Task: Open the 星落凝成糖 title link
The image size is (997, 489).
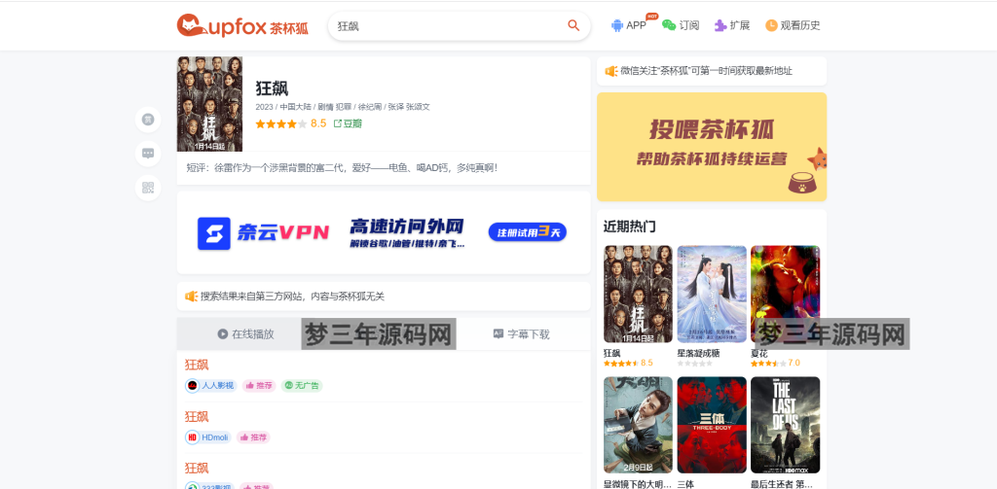Action: click(697, 353)
